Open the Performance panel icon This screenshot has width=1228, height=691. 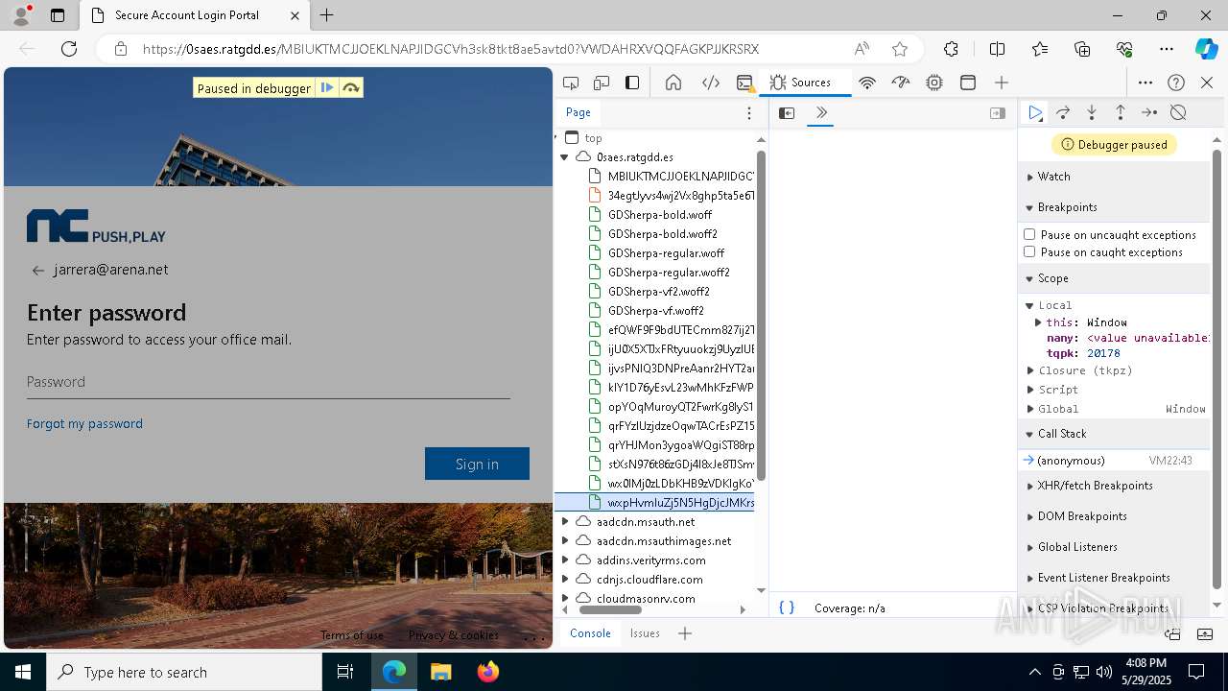point(900,83)
